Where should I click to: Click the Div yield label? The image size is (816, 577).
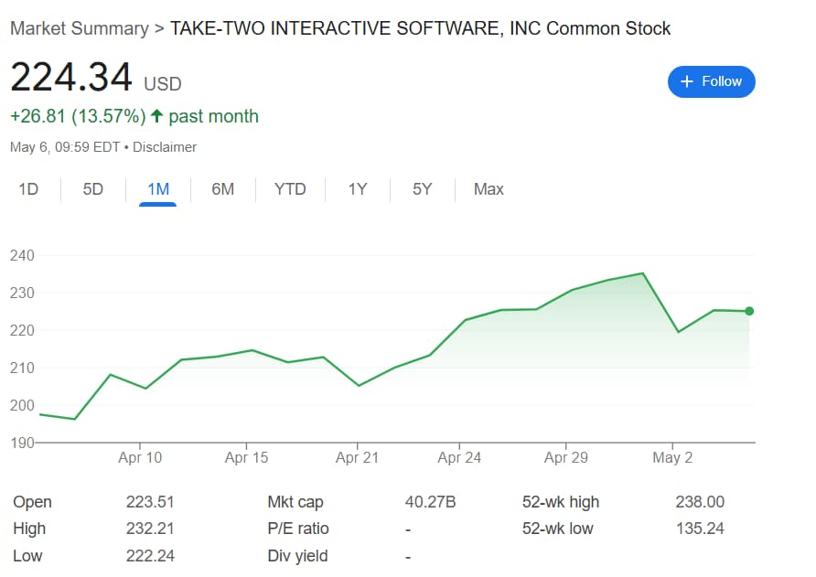click(x=297, y=556)
